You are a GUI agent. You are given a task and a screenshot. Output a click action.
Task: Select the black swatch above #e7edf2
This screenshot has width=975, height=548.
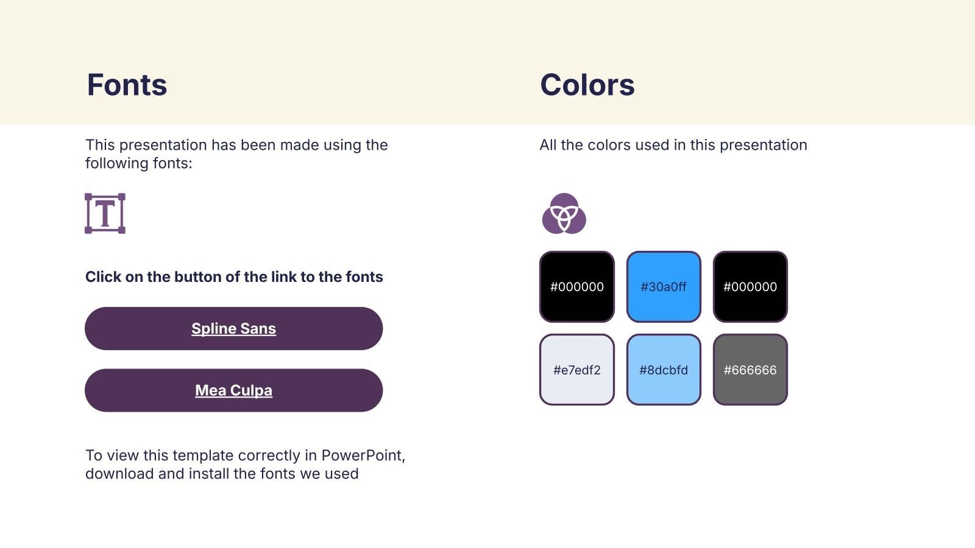click(577, 287)
